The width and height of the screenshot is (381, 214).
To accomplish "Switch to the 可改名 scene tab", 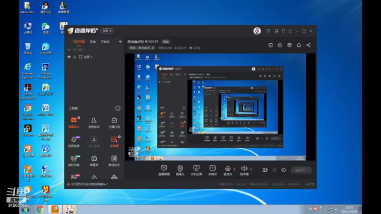I will tap(105, 42).
